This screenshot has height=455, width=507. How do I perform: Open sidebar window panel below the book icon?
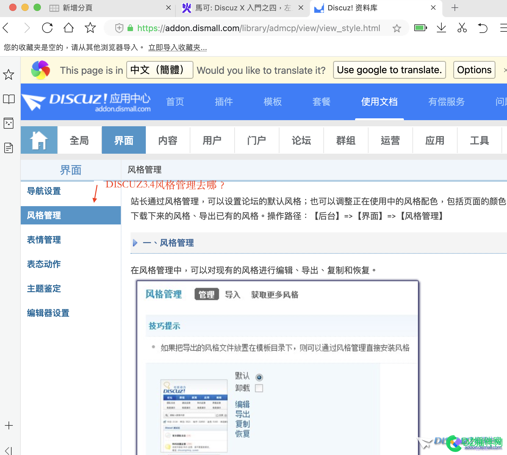pos(9,123)
